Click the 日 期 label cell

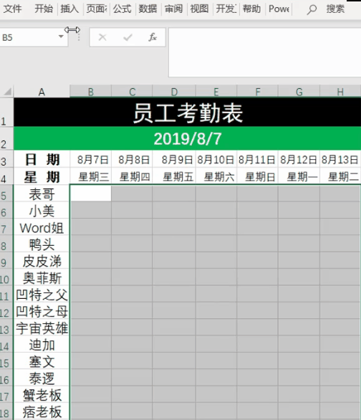point(42,159)
